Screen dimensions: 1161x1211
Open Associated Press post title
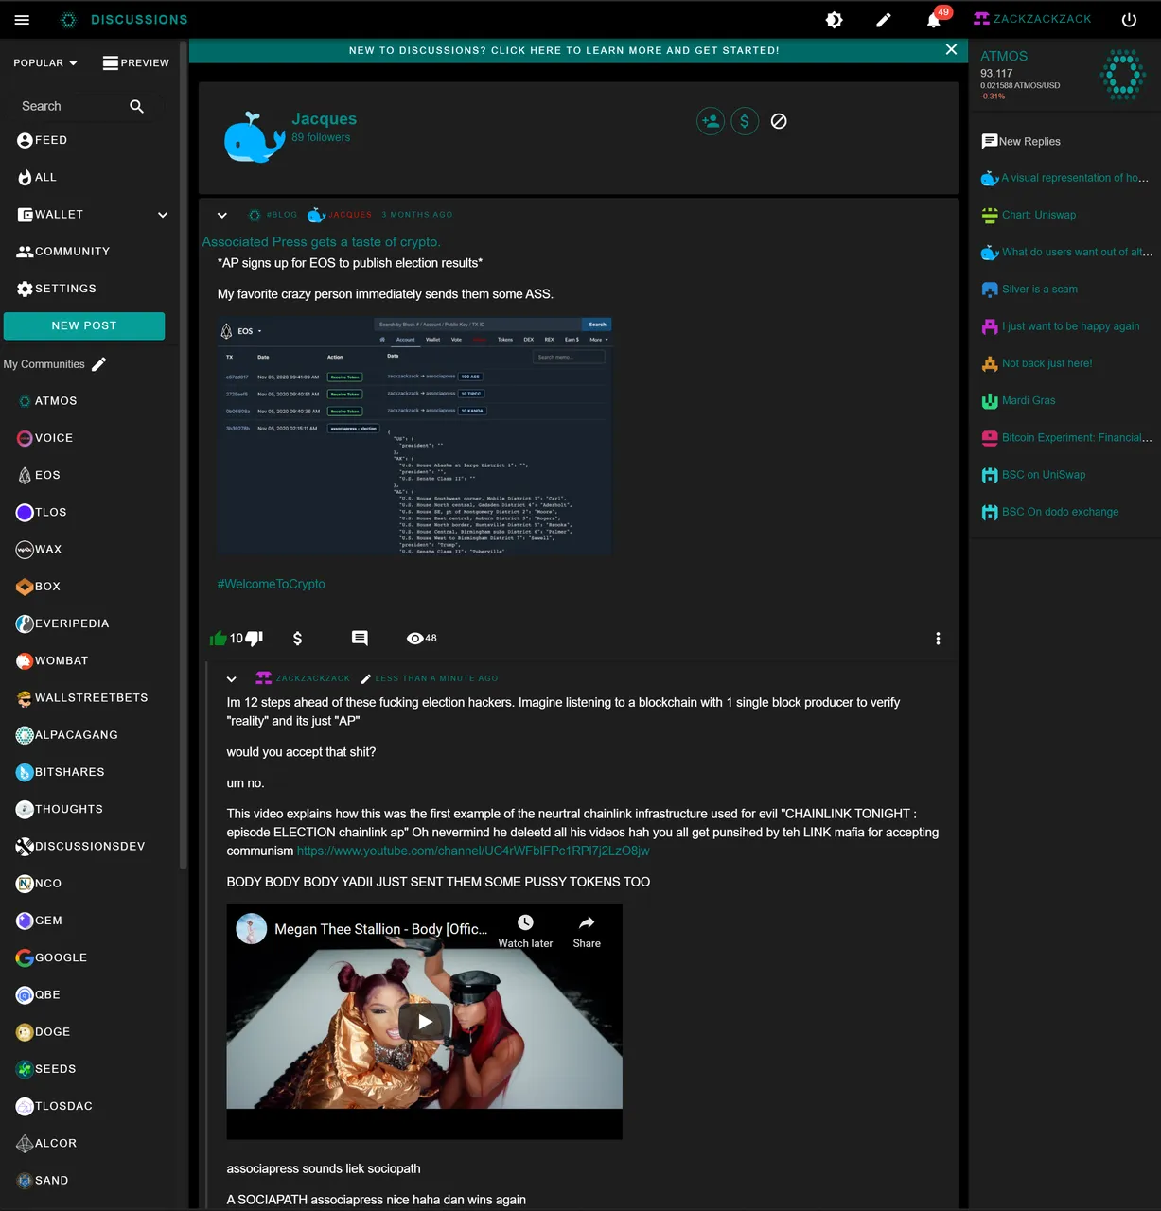322,242
